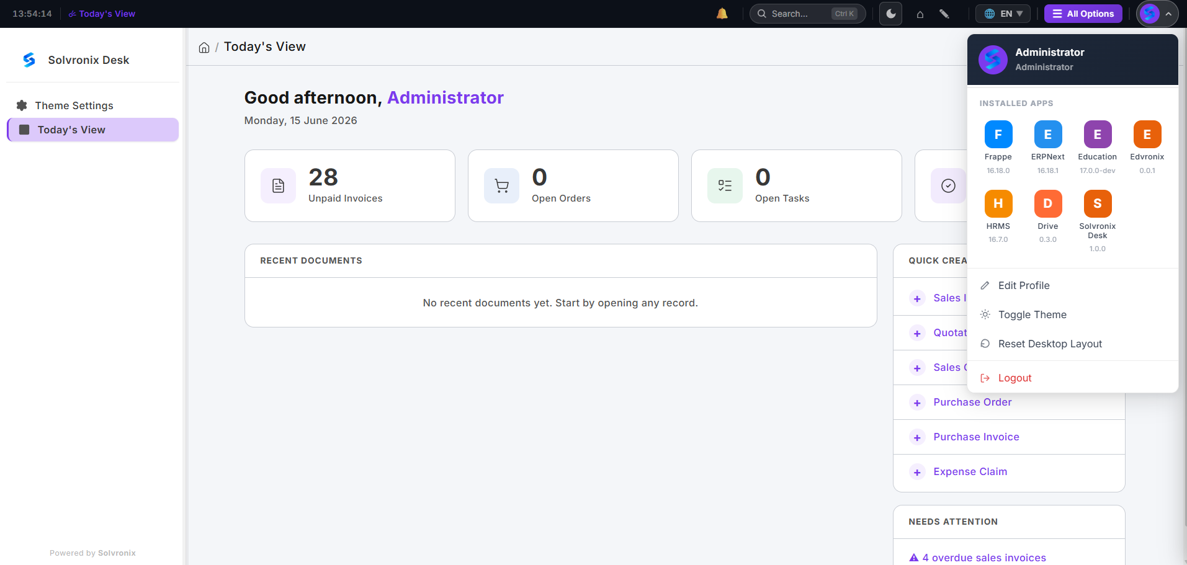
Task: Click the Open Tasks label
Action: (x=782, y=198)
